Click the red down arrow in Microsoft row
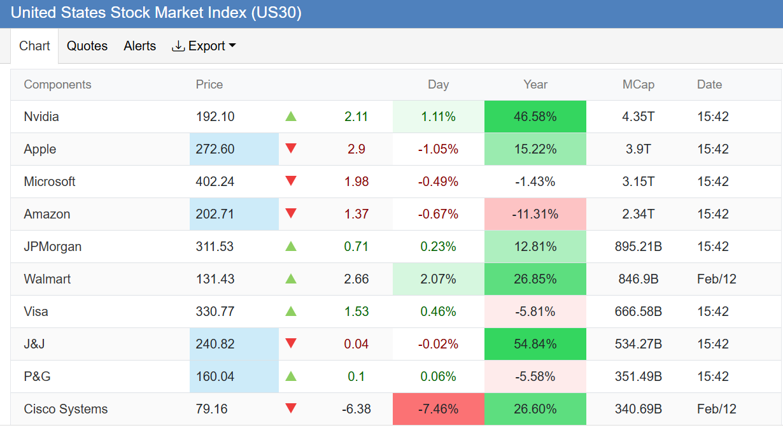The width and height of the screenshot is (783, 430). (x=291, y=182)
